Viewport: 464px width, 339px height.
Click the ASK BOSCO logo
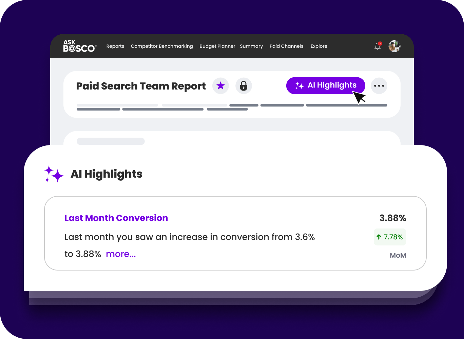80,46
